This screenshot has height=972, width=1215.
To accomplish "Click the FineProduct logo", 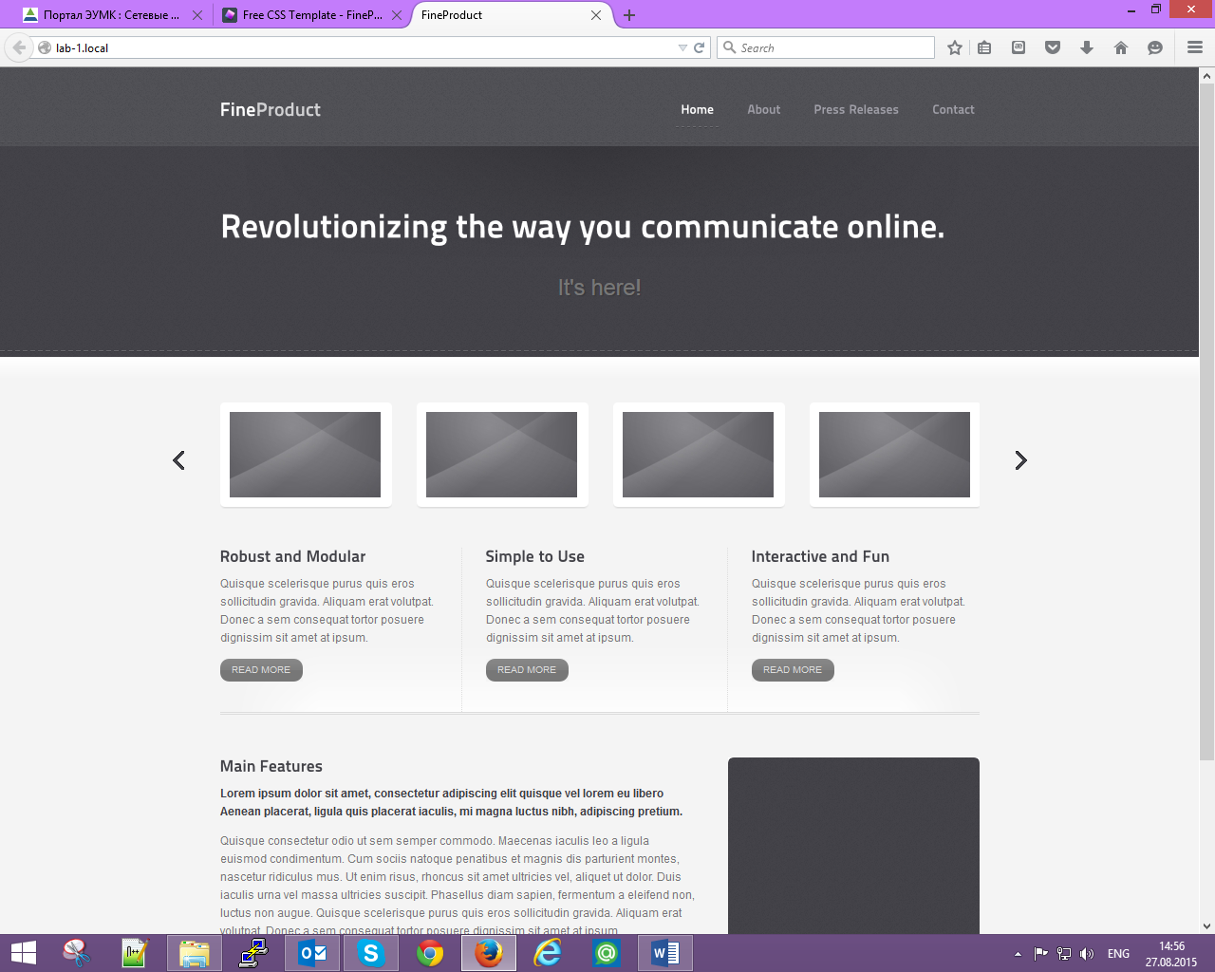I will [x=271, y=109].
